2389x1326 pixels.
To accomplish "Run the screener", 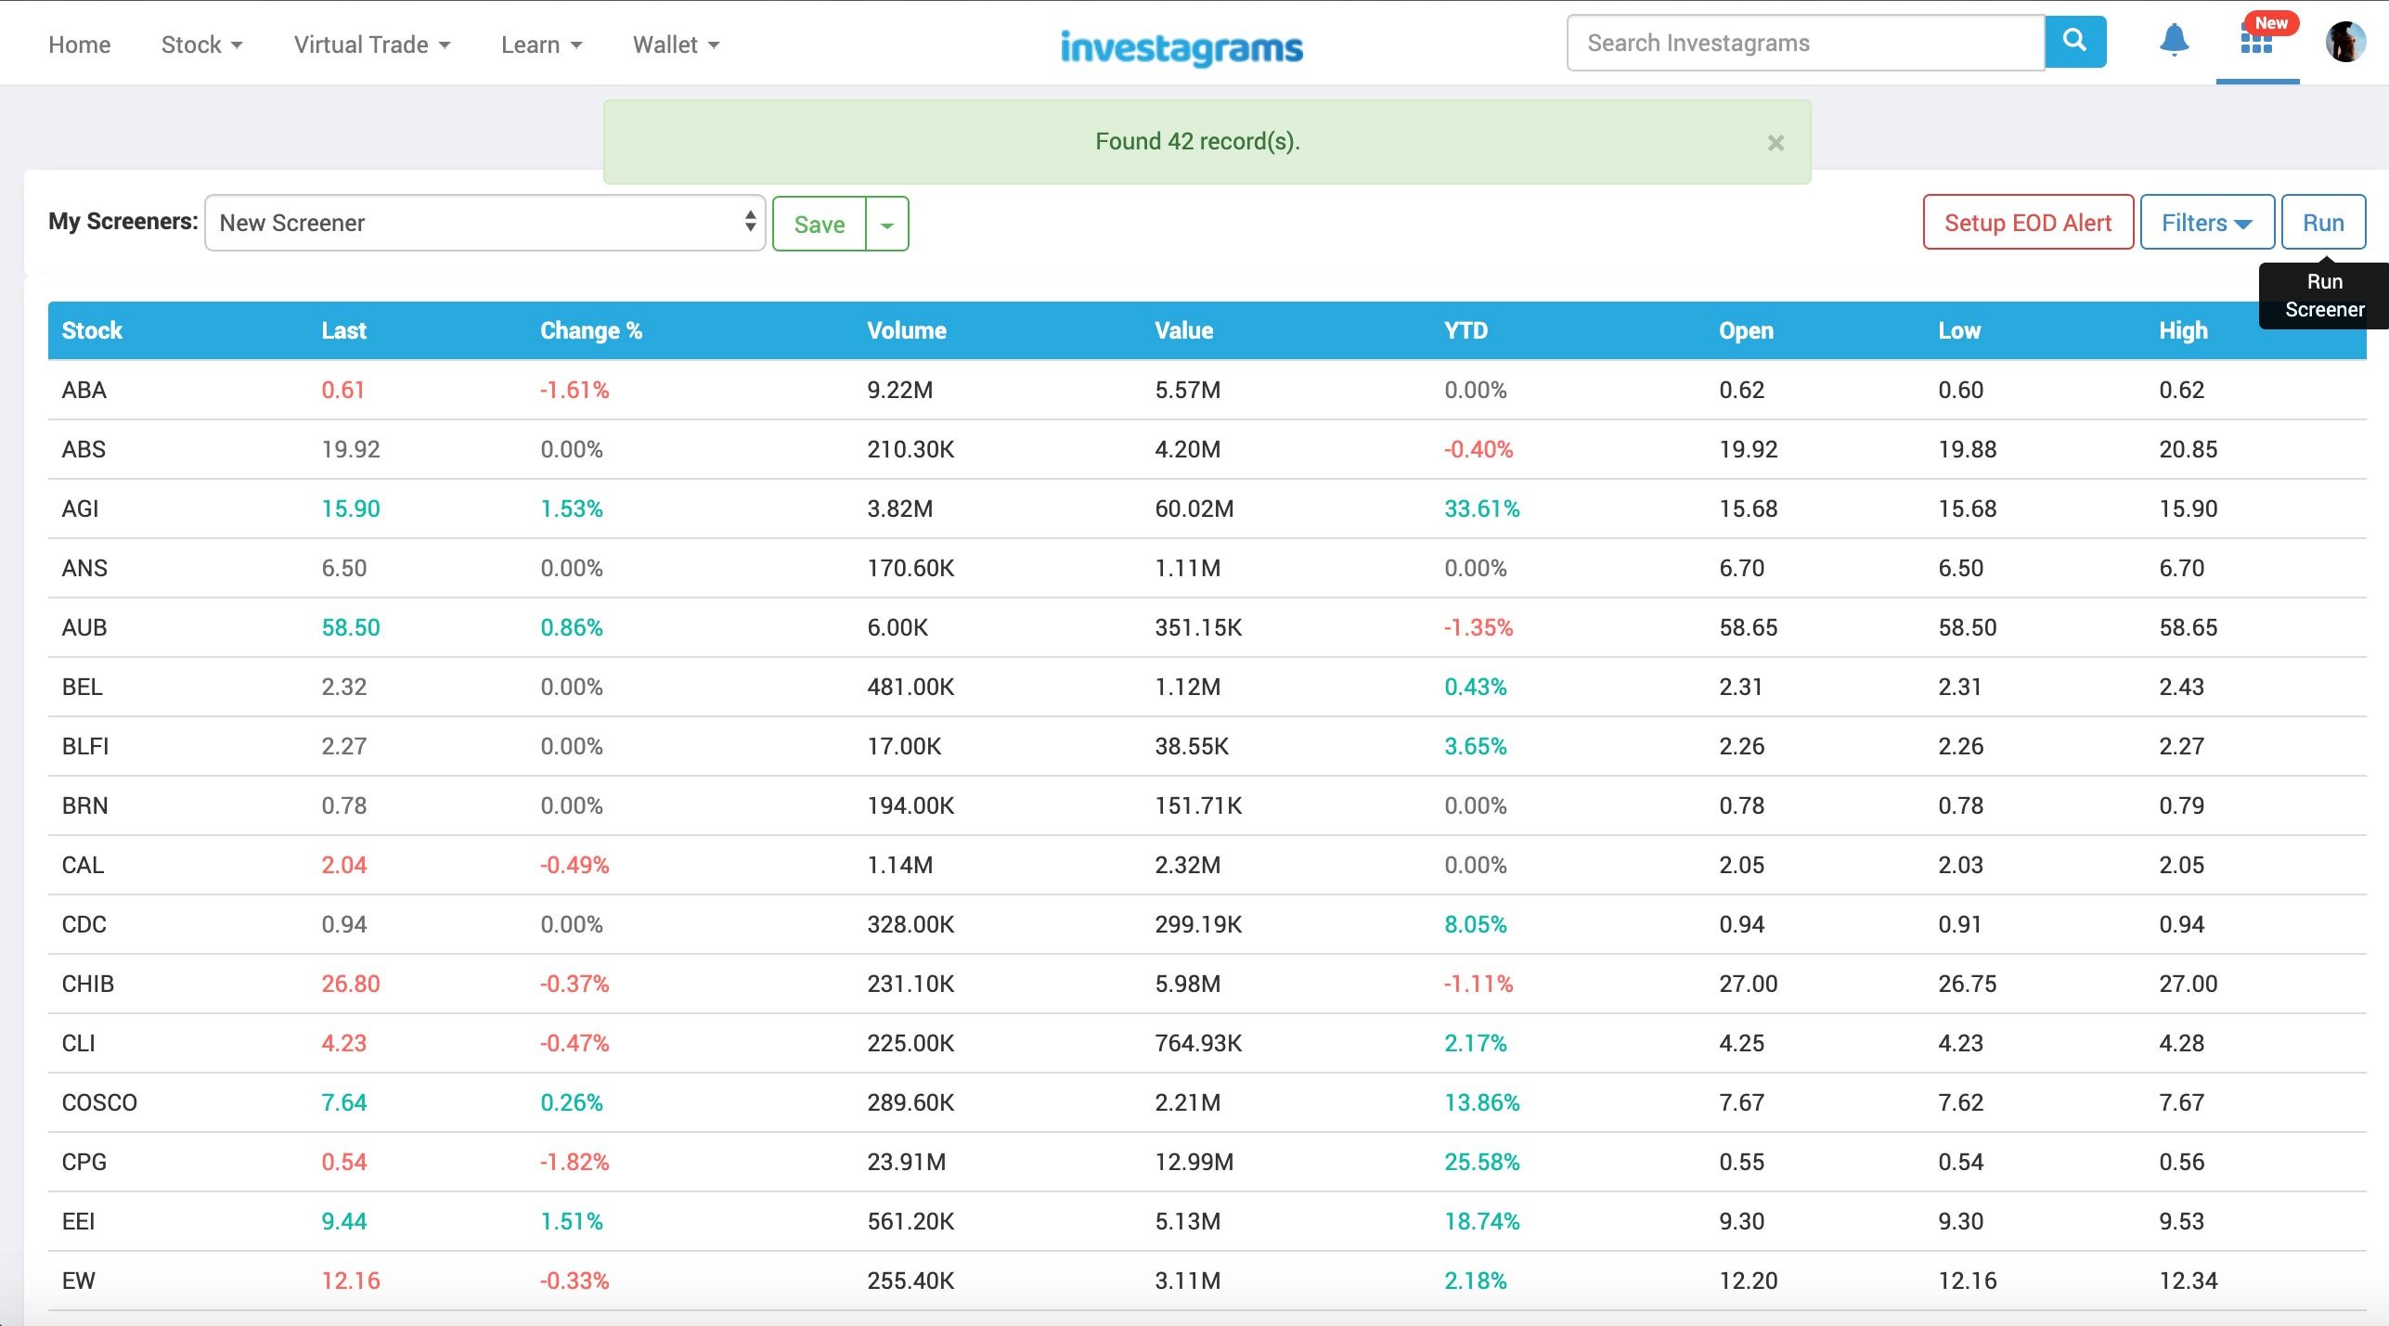I will coord(2323,223).
